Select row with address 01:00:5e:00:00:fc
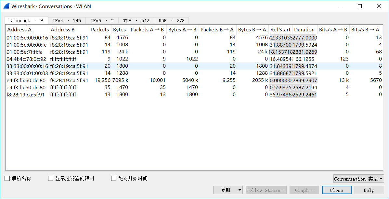 tap(194, 45)
